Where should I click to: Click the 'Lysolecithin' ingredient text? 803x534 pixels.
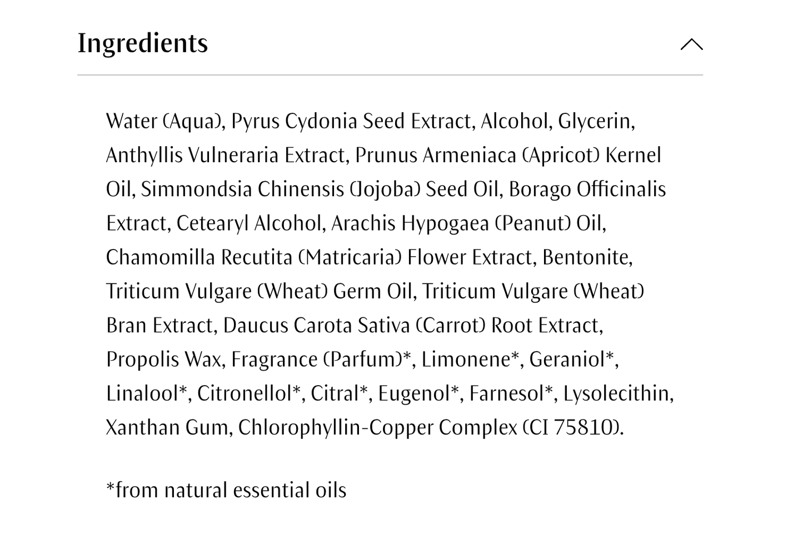[617, 393]
